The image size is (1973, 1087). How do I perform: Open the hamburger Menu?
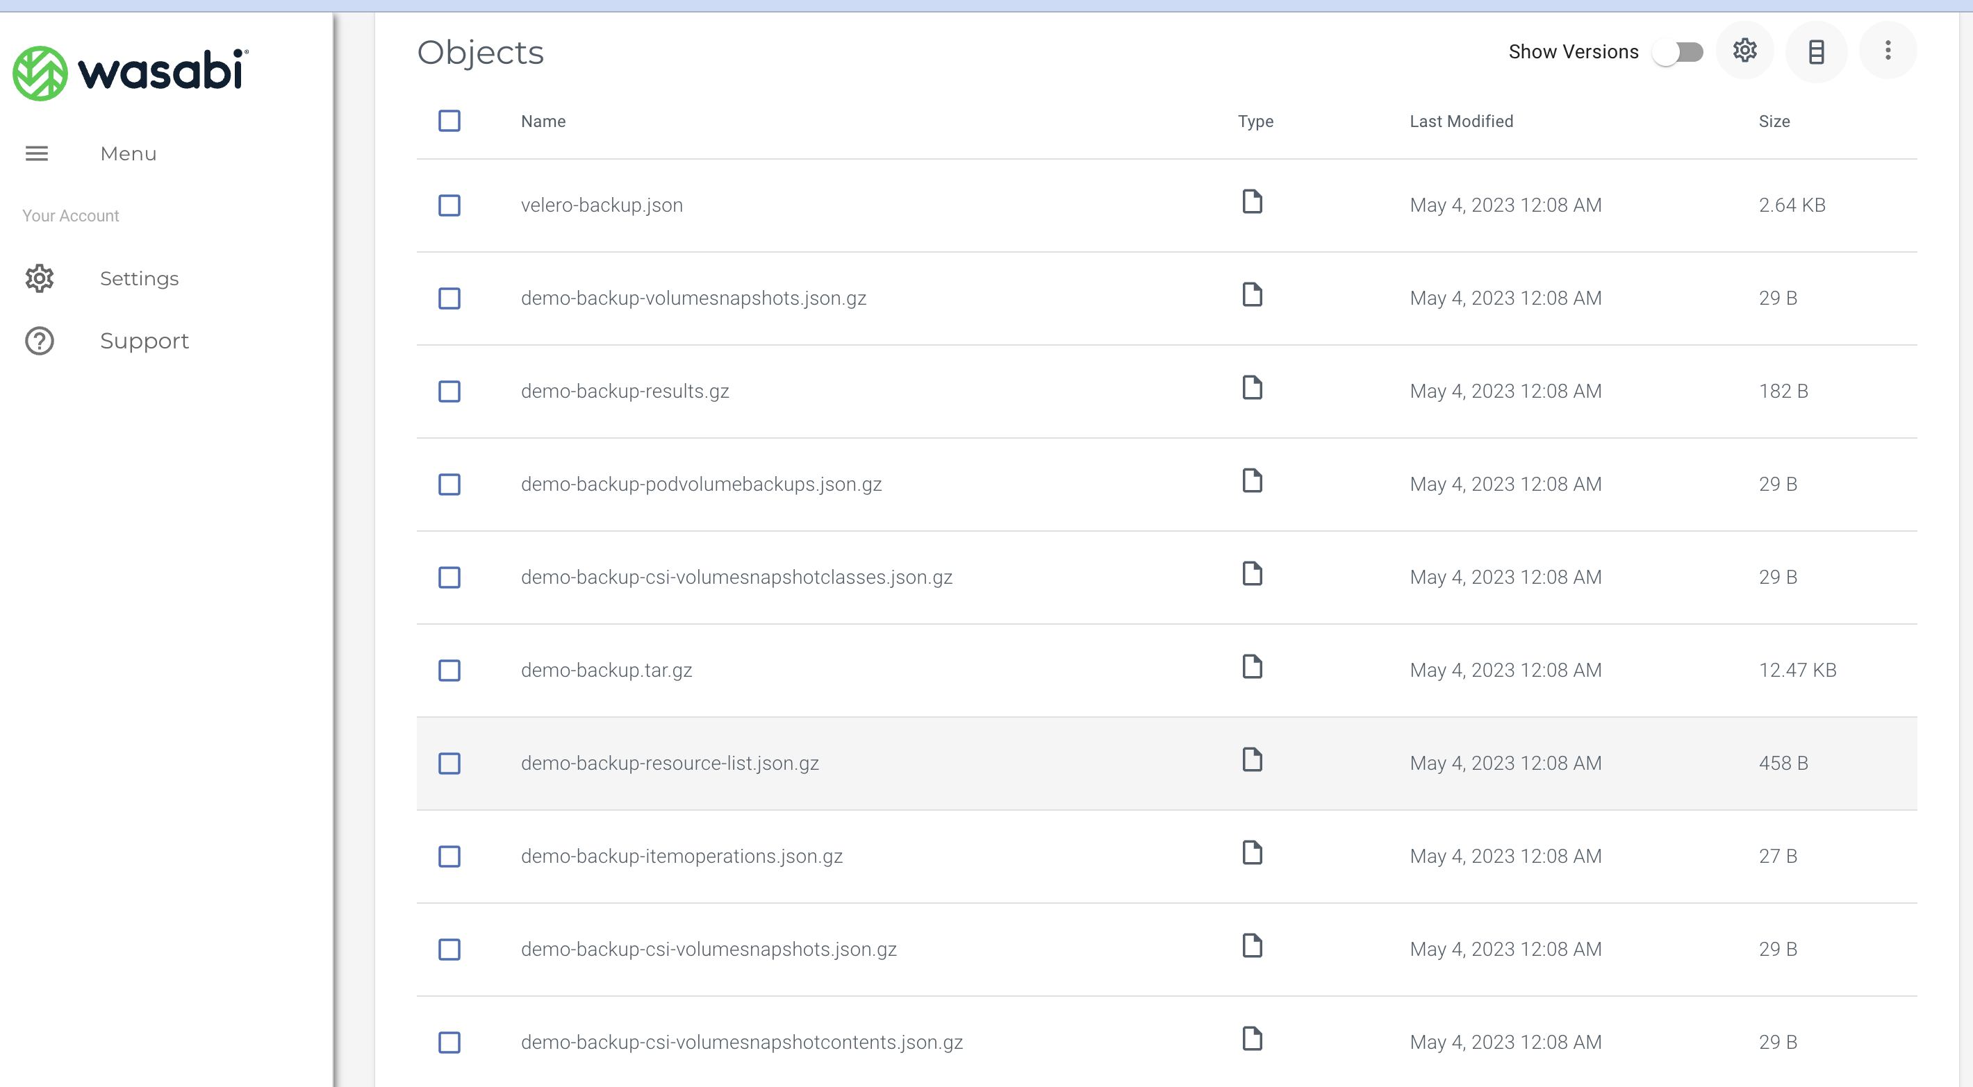tap(36, 153)
